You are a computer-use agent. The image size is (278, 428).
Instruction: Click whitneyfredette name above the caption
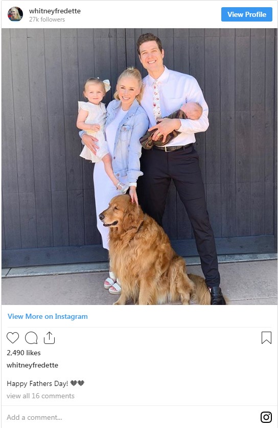click(x=32, y=365)
